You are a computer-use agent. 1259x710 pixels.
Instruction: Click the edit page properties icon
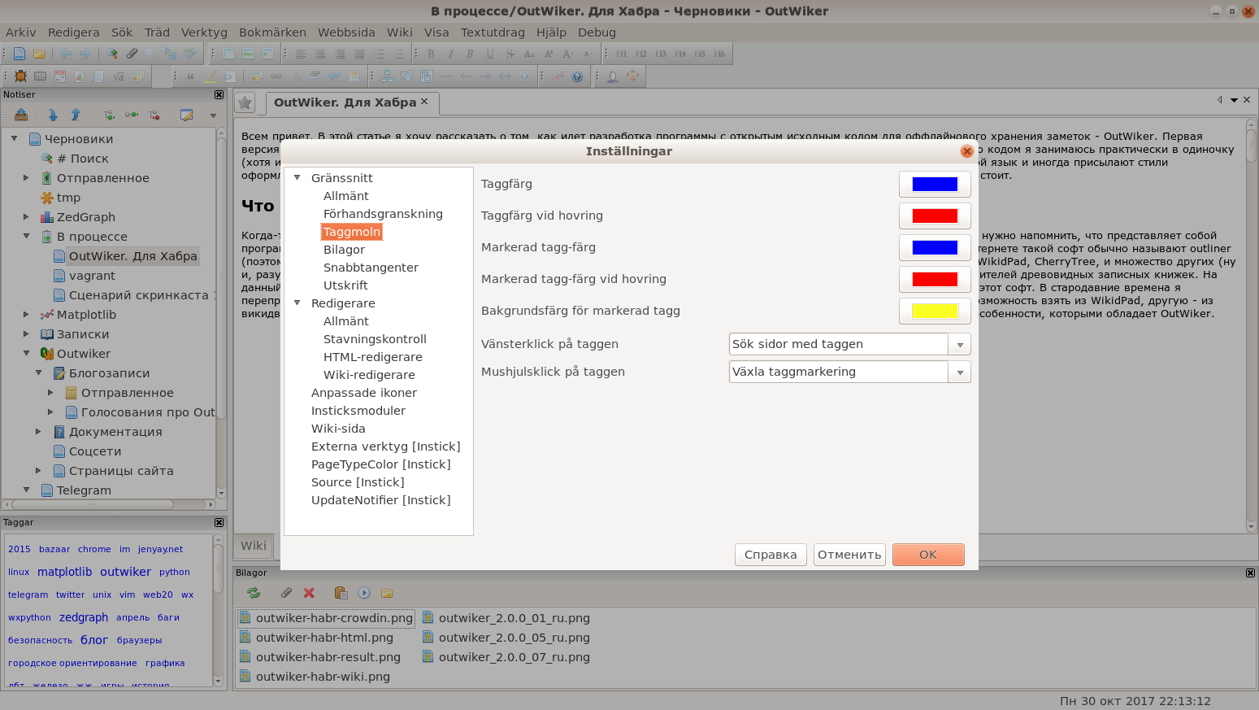(187, 115)
